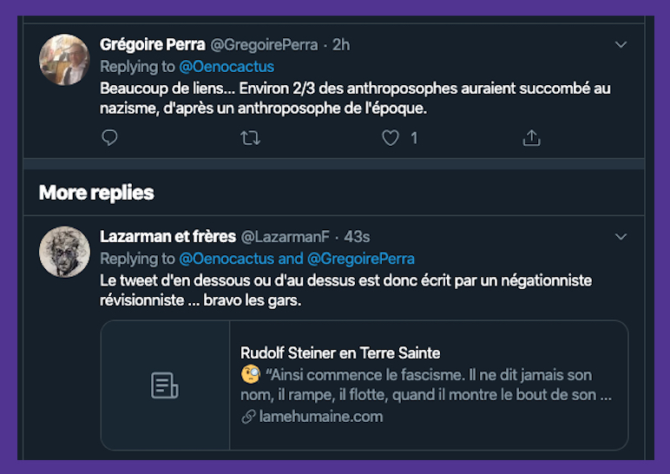
Task: Open the 'Rudolf Steiner en Terre Sainte' card title
Action: (x=340, y=353)
